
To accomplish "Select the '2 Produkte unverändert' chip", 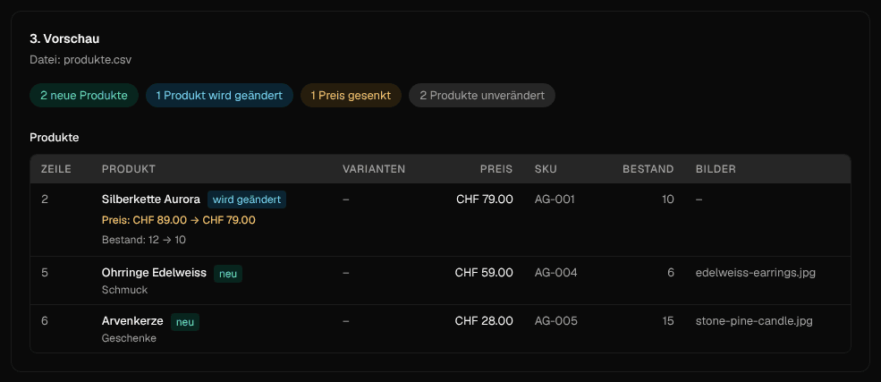I will pyautogui.click(x=482, y=96).
